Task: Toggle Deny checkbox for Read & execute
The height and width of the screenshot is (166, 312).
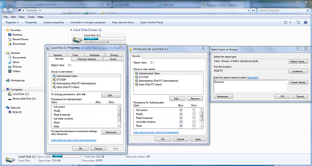Action: (194, 118)
